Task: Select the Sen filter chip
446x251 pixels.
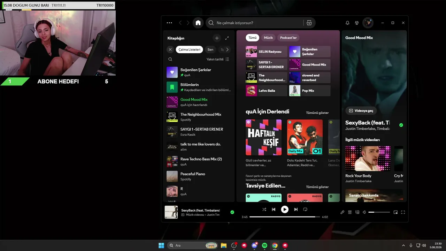Action: 210,50
